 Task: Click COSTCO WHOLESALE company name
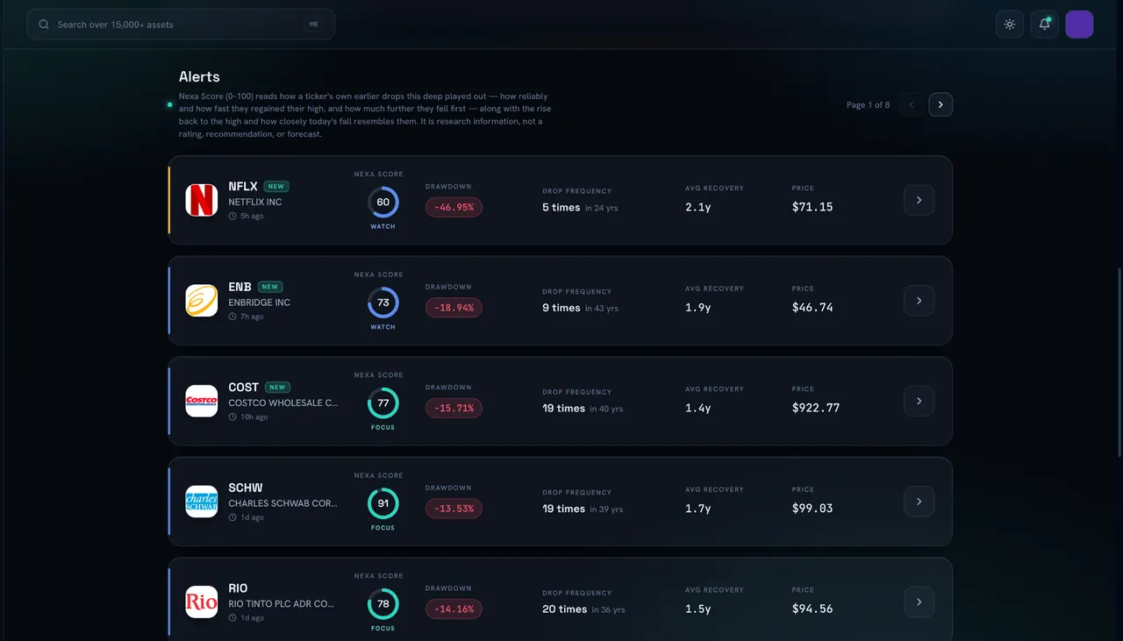click(x=283, y=403)
